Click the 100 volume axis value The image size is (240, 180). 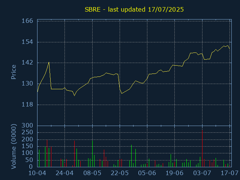pyautogui.click(x=27, y=153)
